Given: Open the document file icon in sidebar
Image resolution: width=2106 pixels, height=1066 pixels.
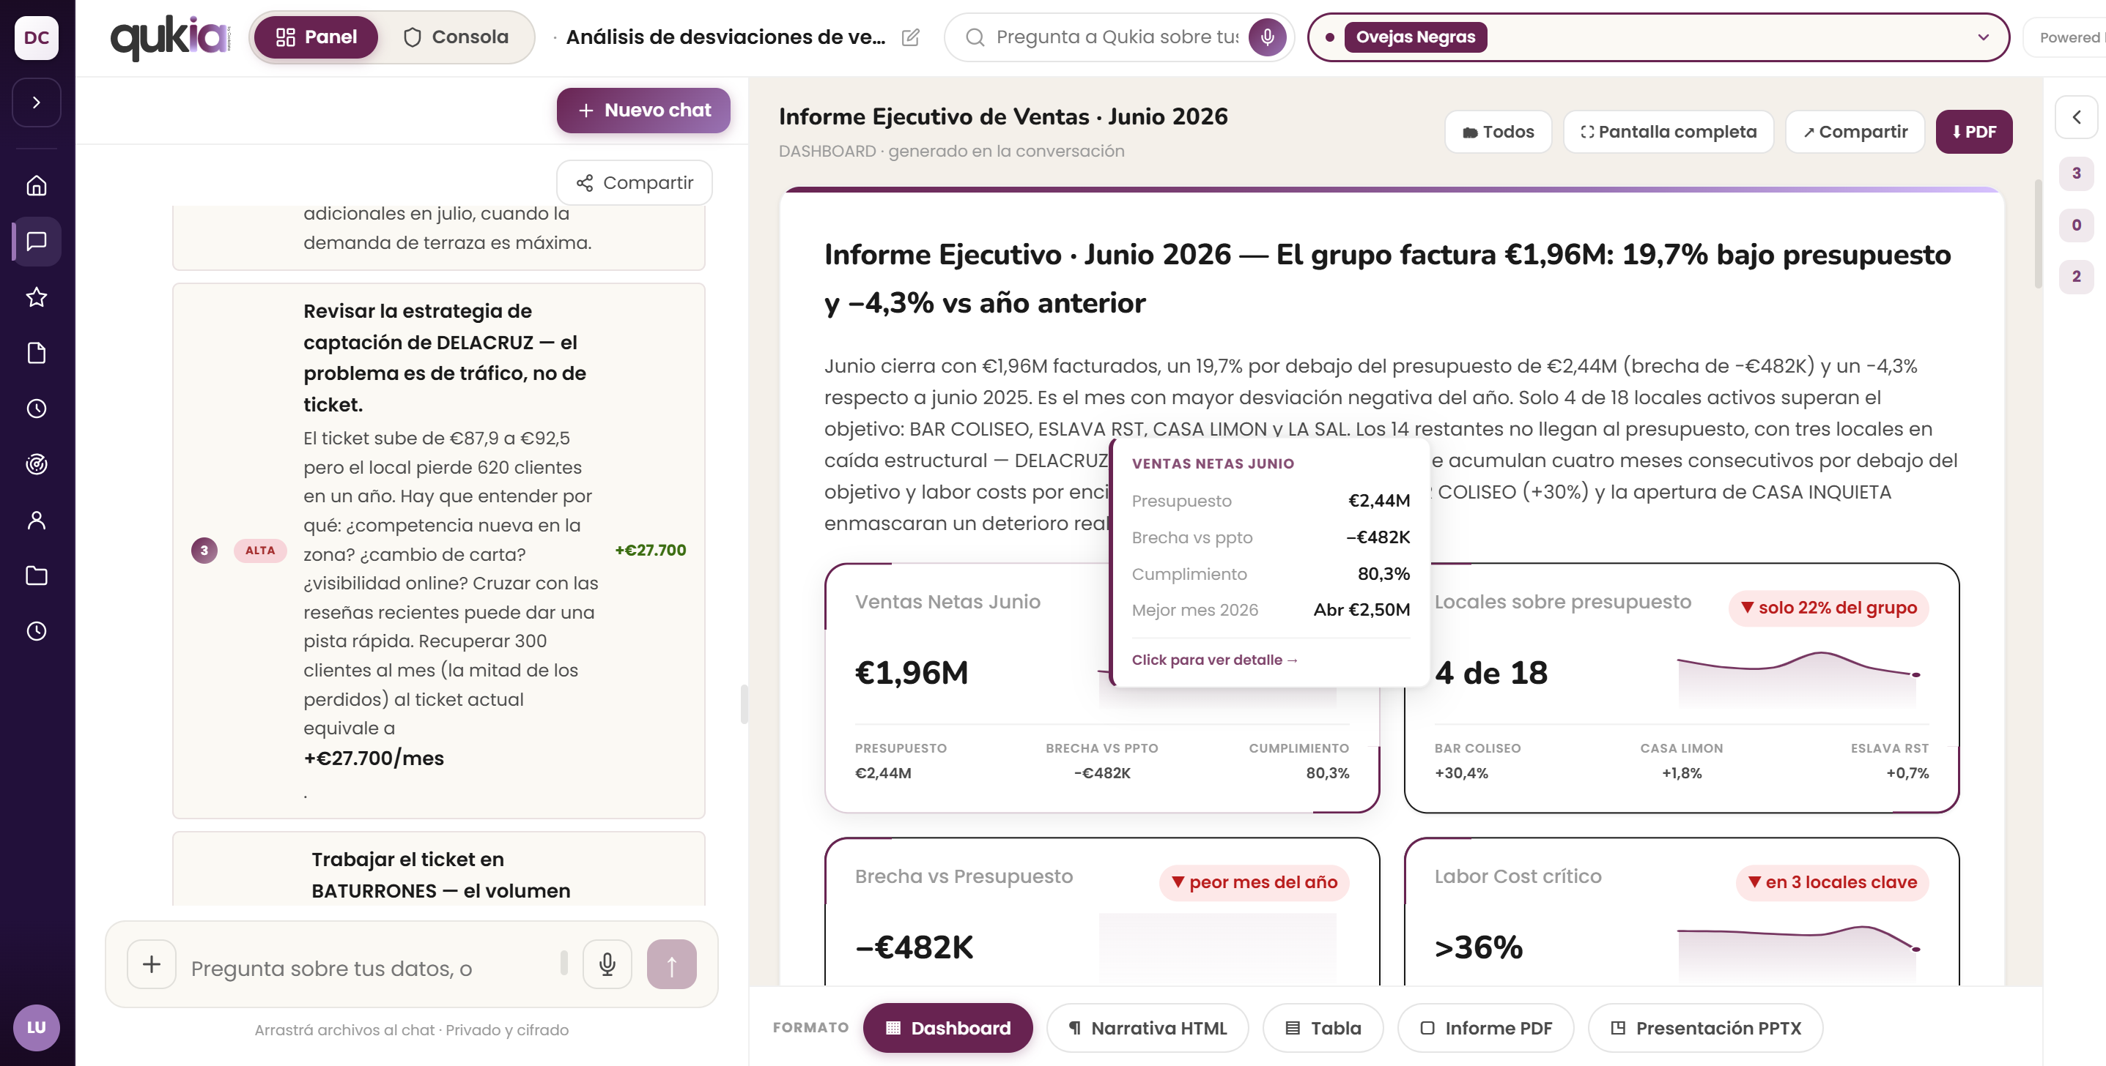Looking at the screenshot, I should tap(36, 353).
